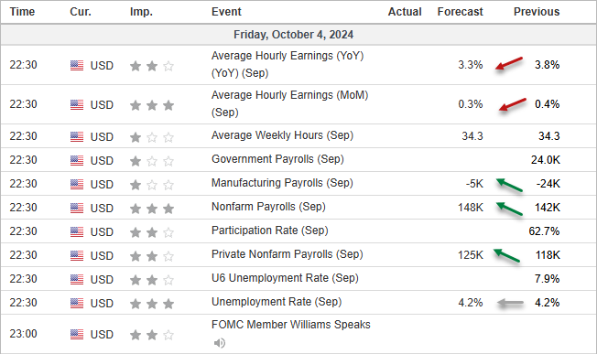
Task: Click the US flag in the Government Payrolls row
Action: pos(77,160)
